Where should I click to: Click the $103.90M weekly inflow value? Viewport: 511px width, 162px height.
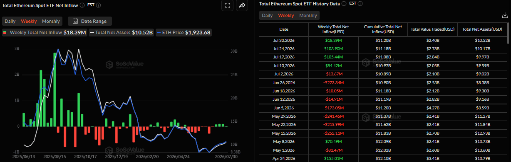333,49
